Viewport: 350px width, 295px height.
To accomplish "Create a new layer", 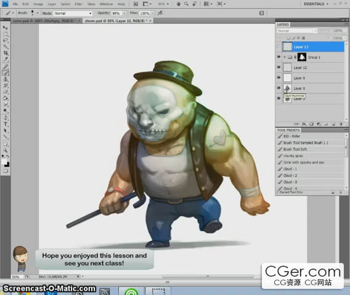I will click(333, 124).
